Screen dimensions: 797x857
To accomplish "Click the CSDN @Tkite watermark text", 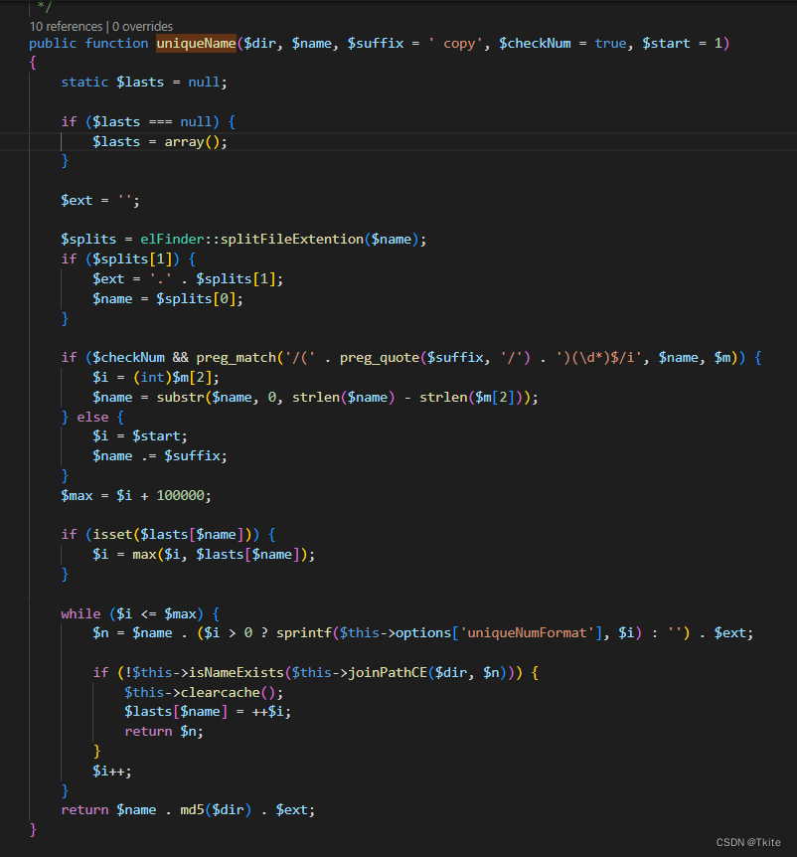I will pyautogui.click(x=746, y=842).
